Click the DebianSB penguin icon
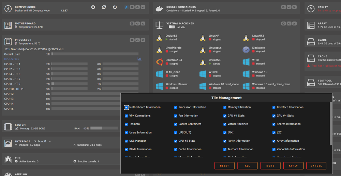 coord(159,37)
